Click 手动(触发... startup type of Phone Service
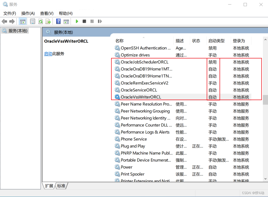This screenshot has width=268, height=197. tap(219, 139)
